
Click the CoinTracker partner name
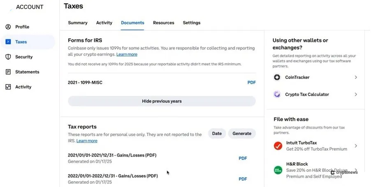coord(297,77)
